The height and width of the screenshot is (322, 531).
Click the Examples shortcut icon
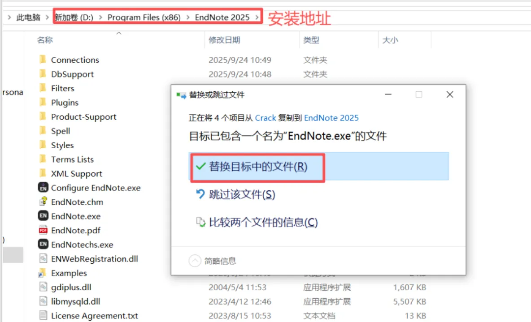pyautogui.click(x=42, y=273)
